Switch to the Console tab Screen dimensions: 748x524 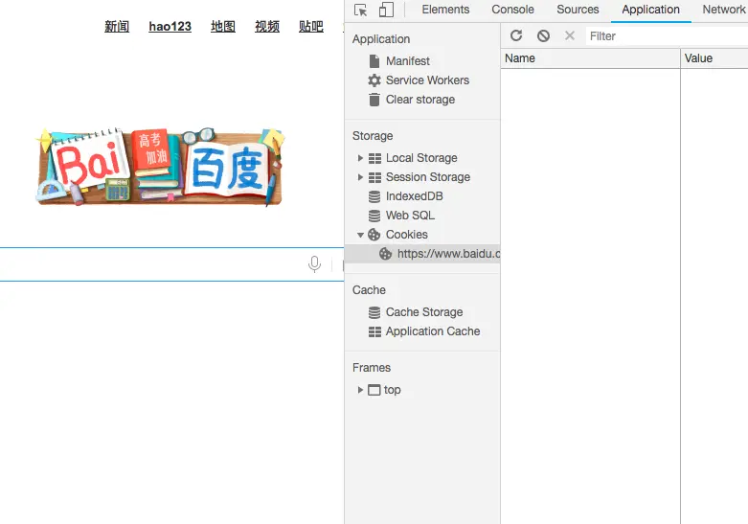(x=512, y=10)
